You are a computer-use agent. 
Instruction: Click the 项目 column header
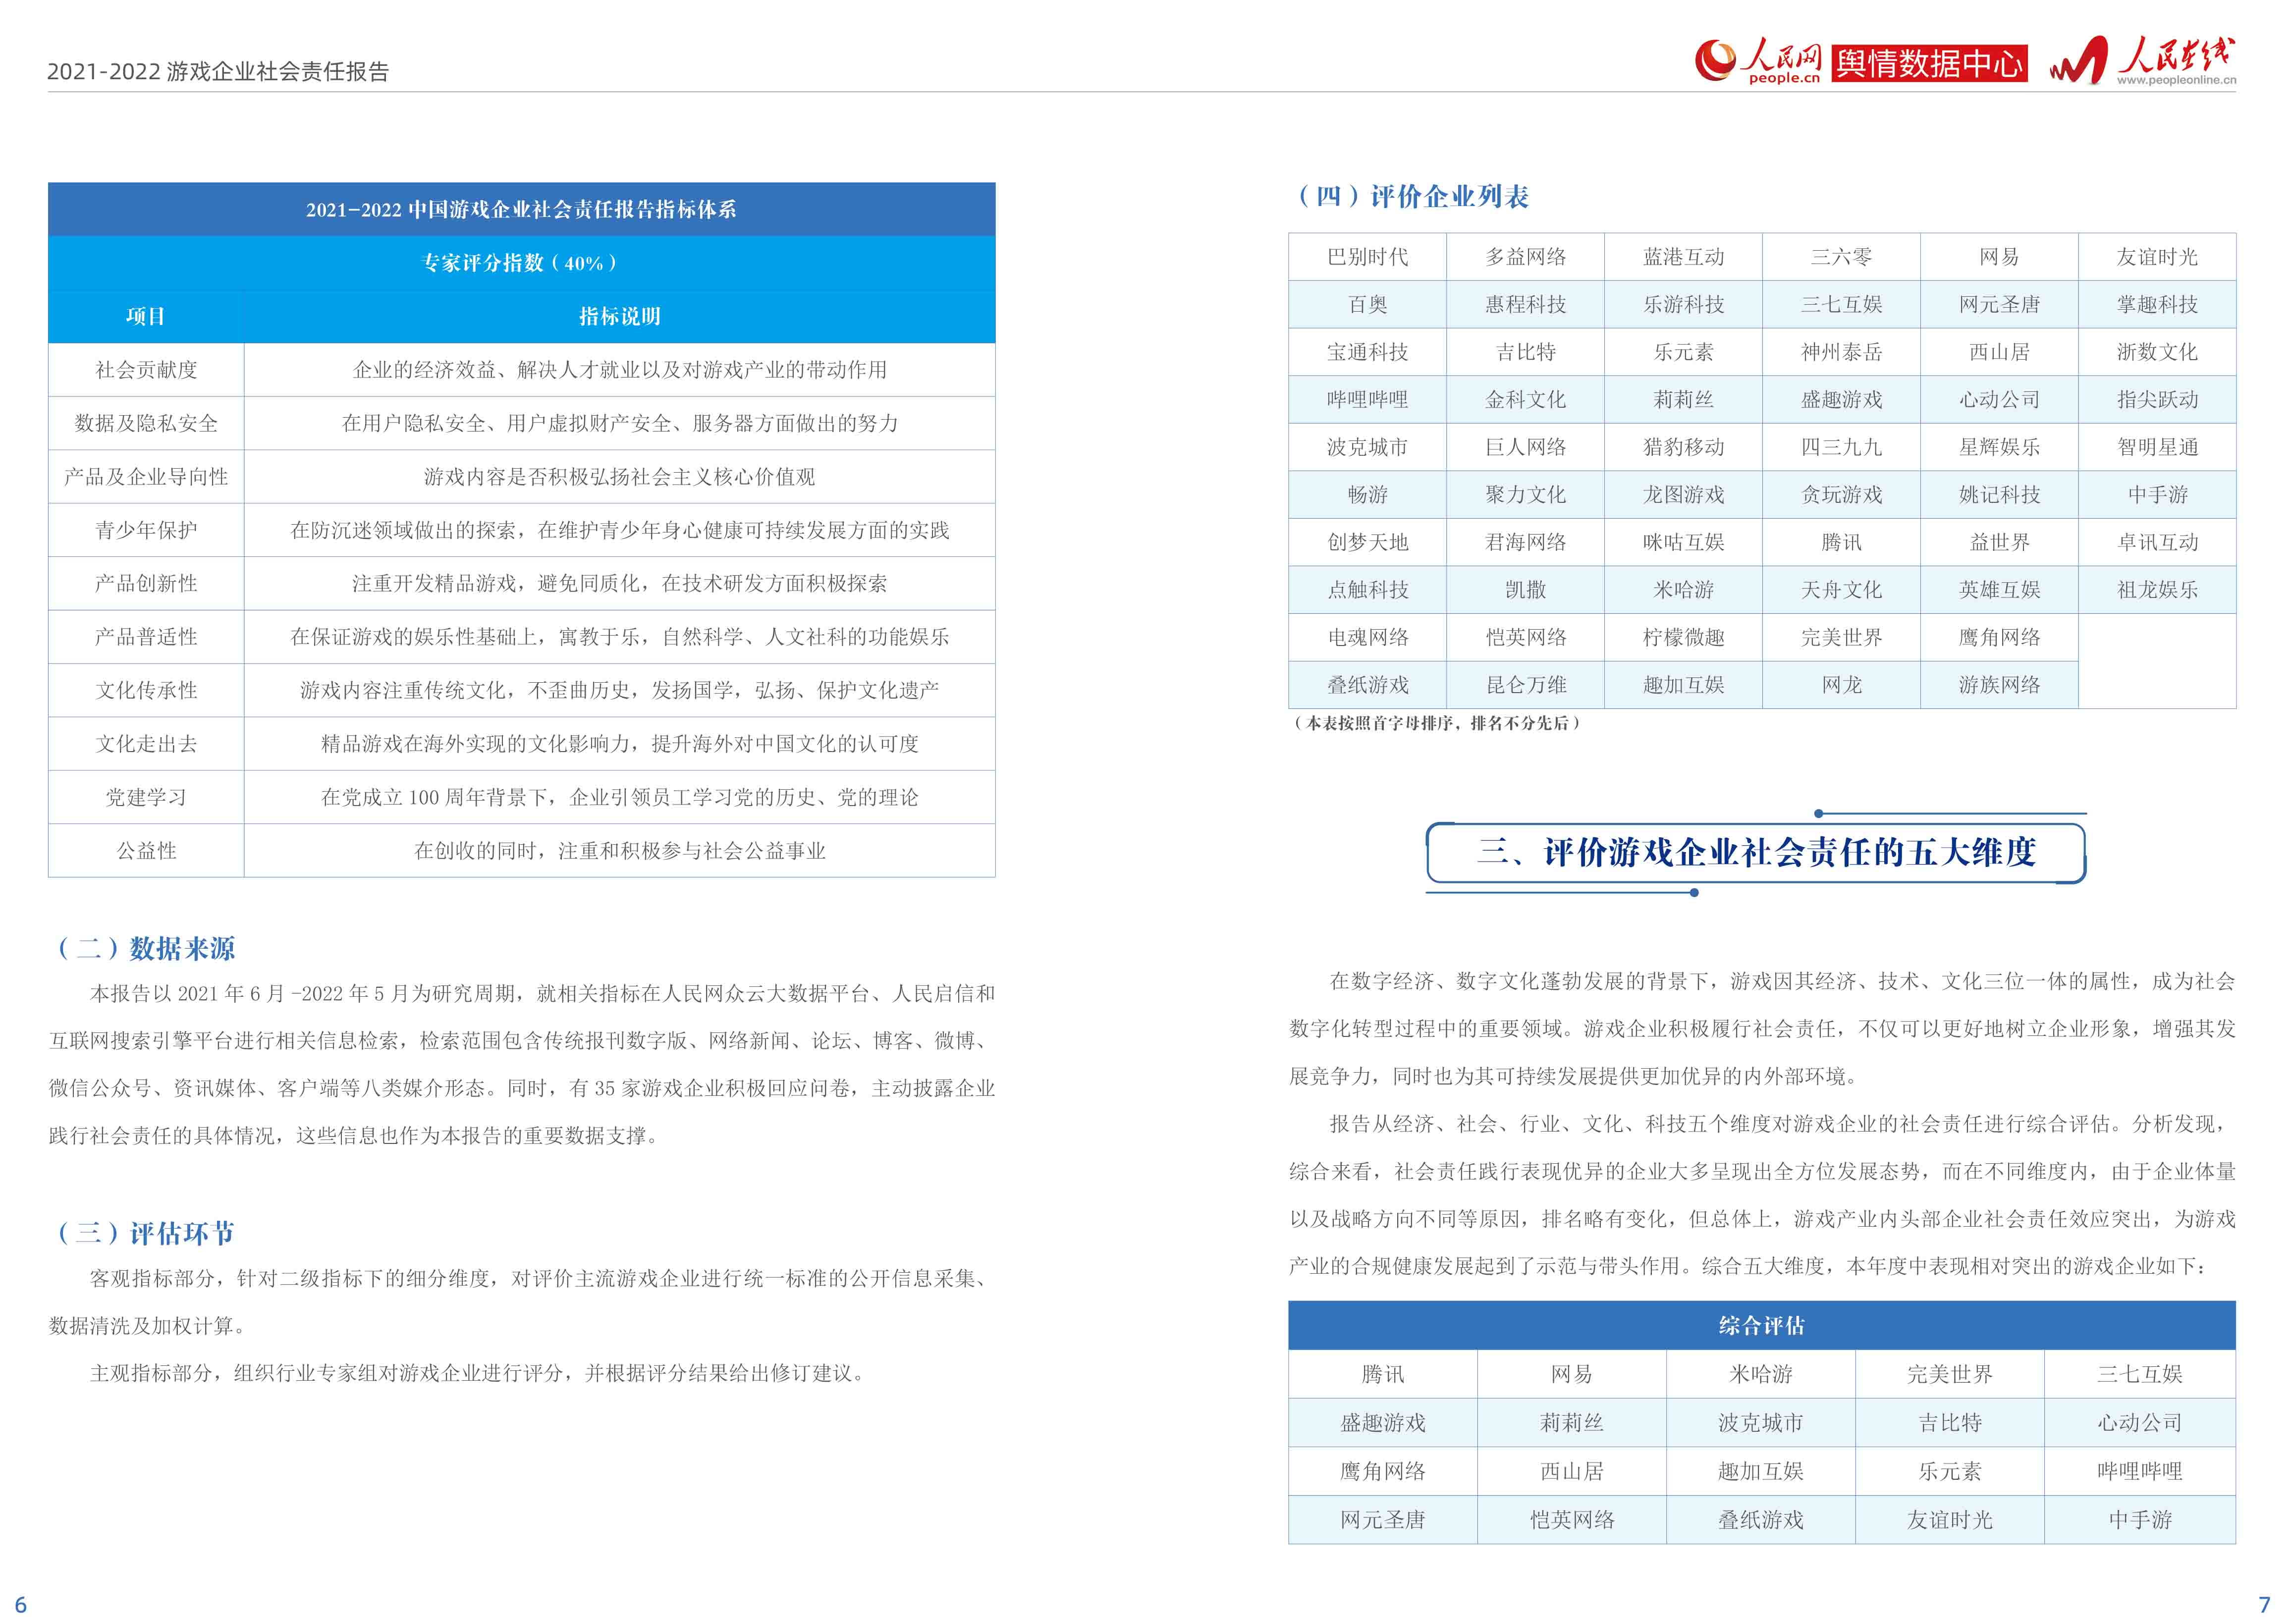[146, 316]
